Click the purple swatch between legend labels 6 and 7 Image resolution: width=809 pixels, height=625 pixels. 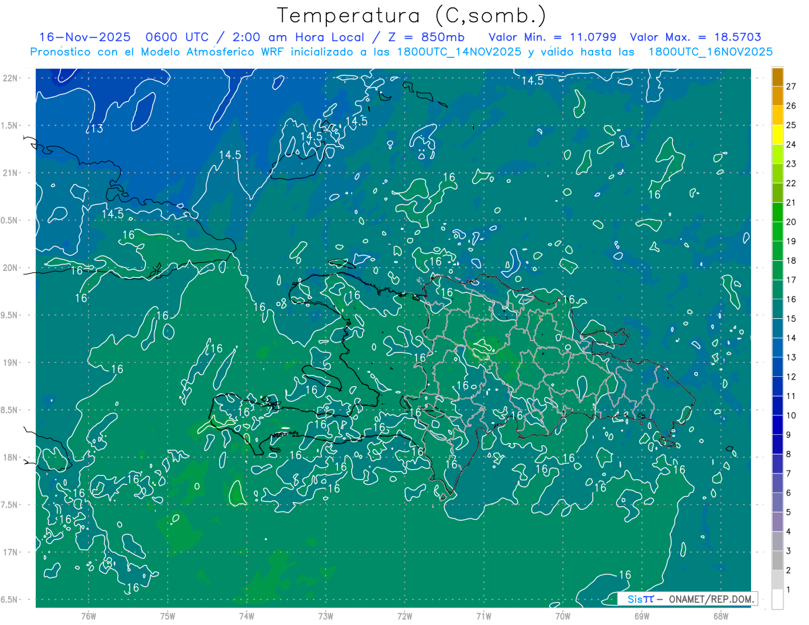(777, 483)
